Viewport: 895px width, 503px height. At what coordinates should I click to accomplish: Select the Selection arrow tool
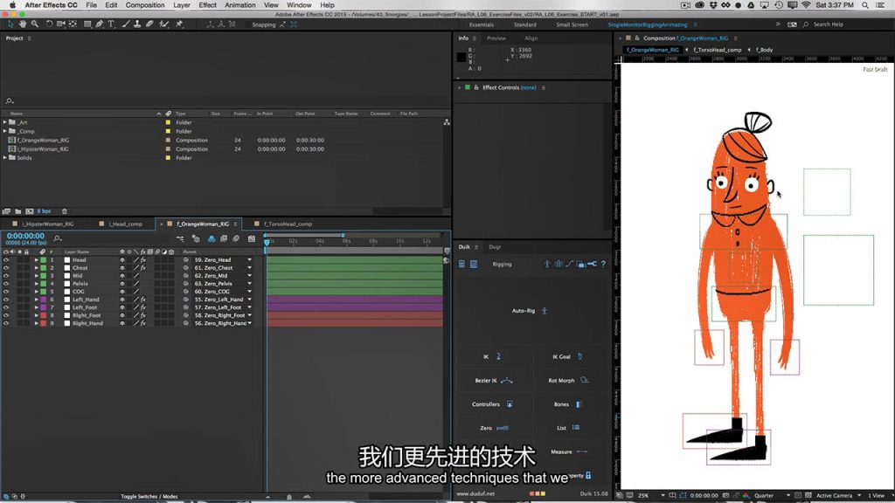coord(10,24)
